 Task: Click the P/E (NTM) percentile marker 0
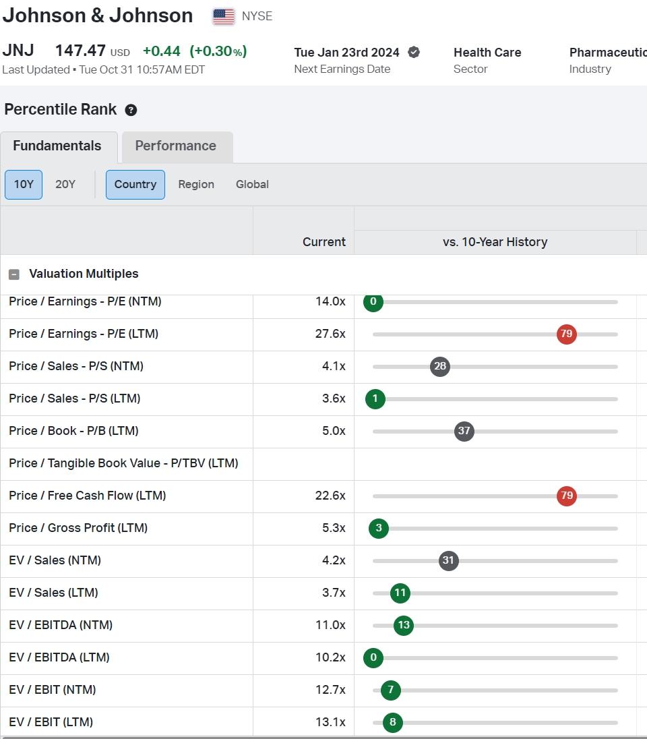coord(373,301)
